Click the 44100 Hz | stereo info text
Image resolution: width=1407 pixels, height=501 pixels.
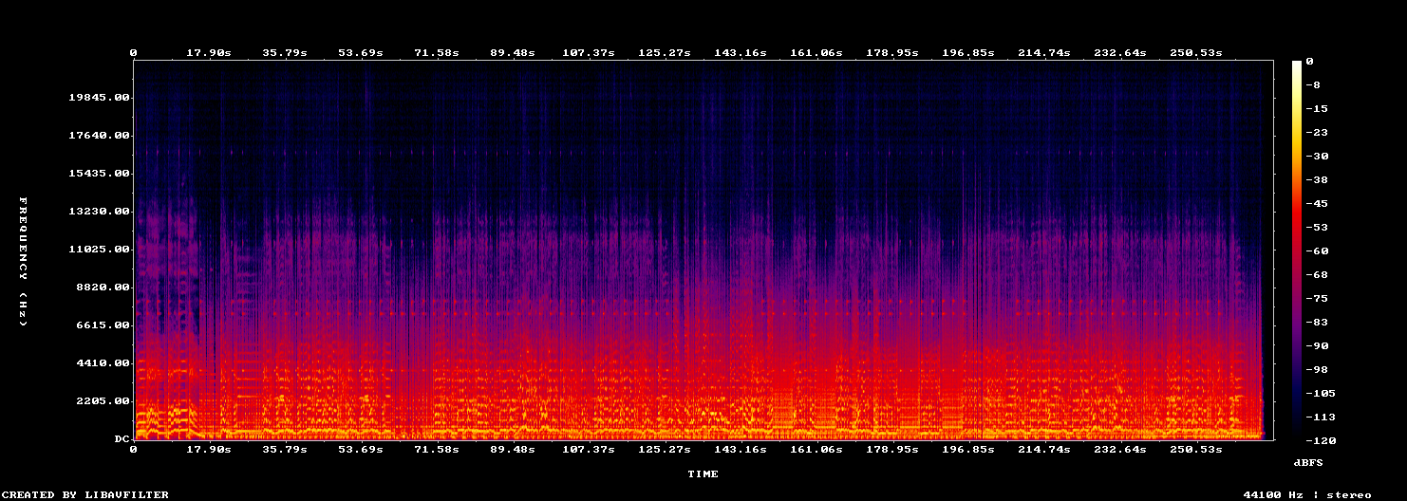coord(1307,495)
